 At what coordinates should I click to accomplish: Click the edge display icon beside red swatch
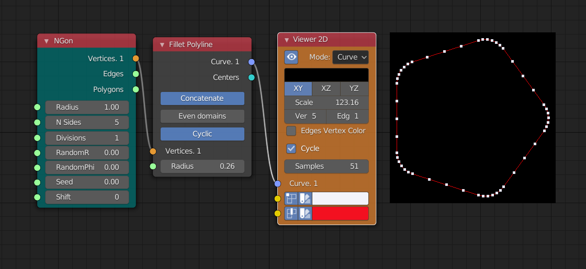(x=291, y=213)
